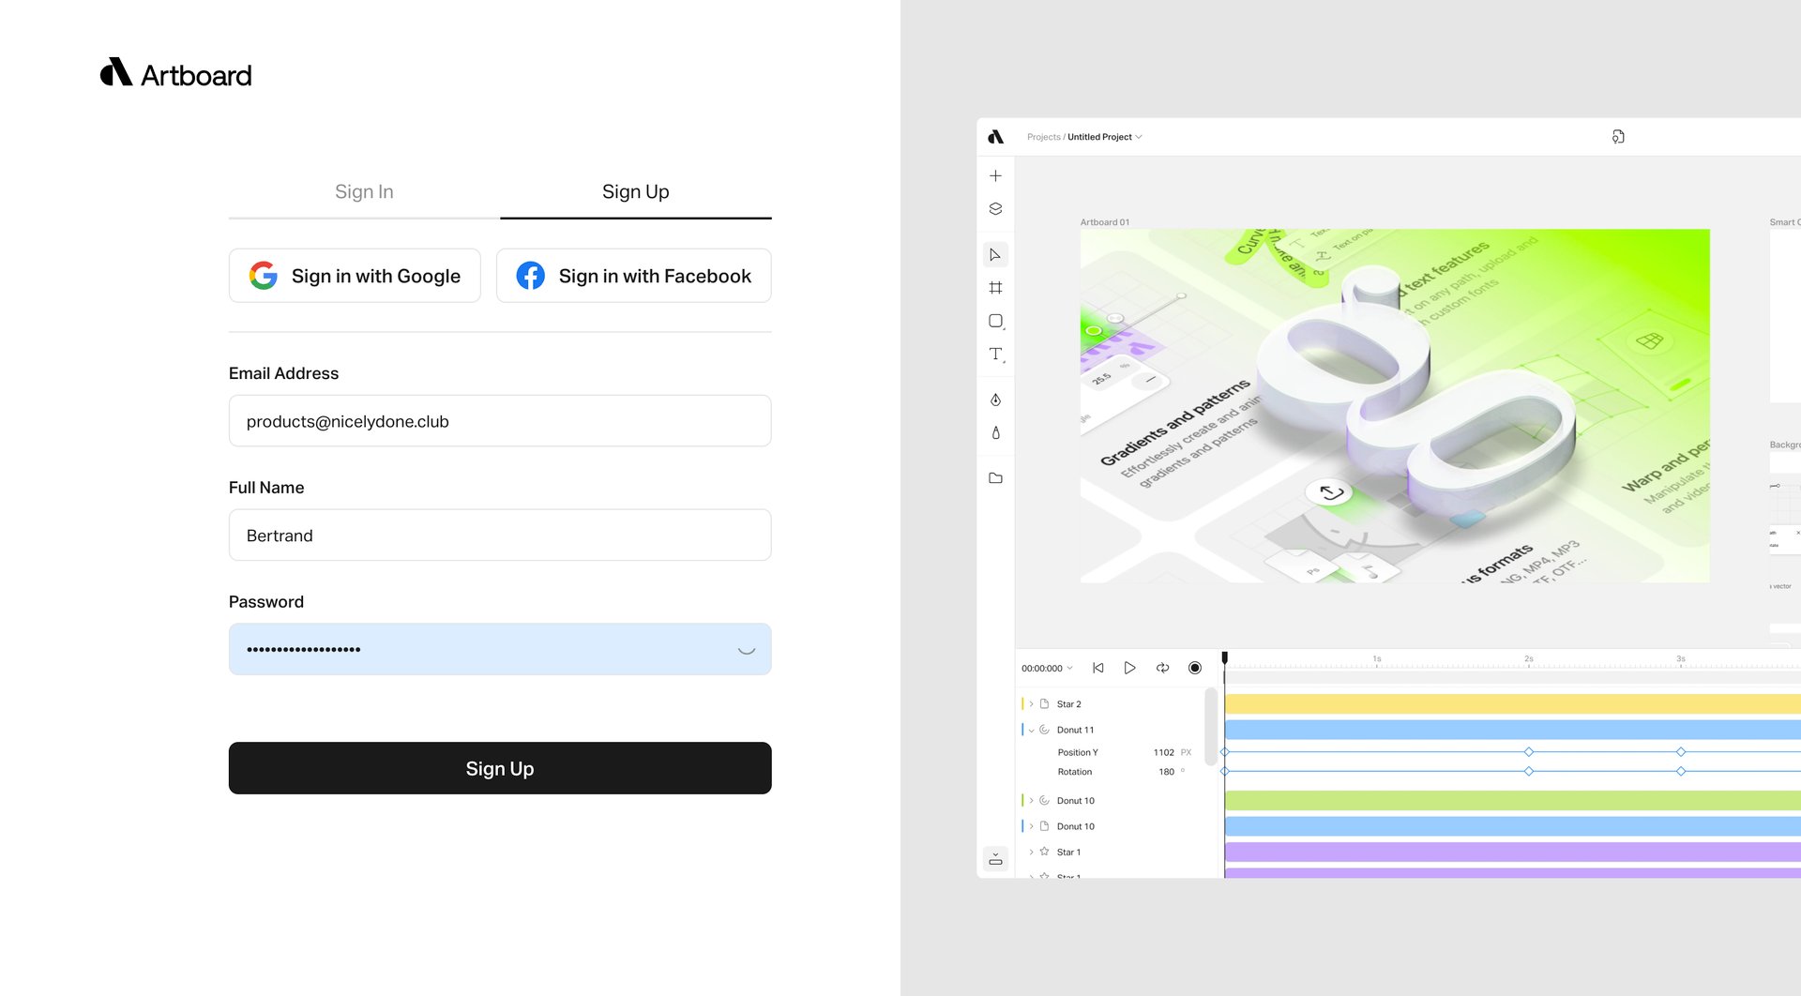The height and width of the screenshot is (996, 1801).
Task: Toggle recording in the timeline controls
Action: point(1195,667)
